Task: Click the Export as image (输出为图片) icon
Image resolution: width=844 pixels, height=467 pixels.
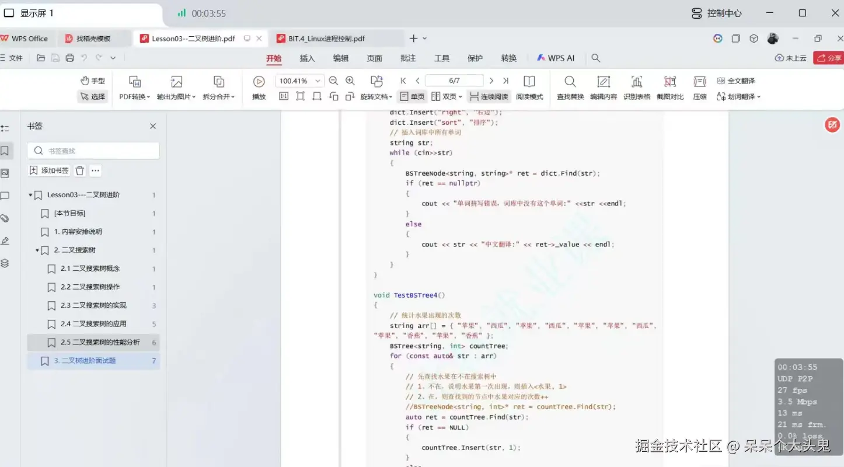Action: pyautogui.click(x=176, y=82)
